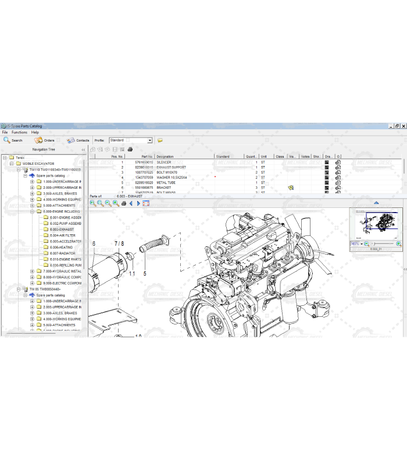This screenshot has width=407, height=466.
Task: Toggle the drawing checkbox for BOLT M10X70 row
Action: coord(327,172)
